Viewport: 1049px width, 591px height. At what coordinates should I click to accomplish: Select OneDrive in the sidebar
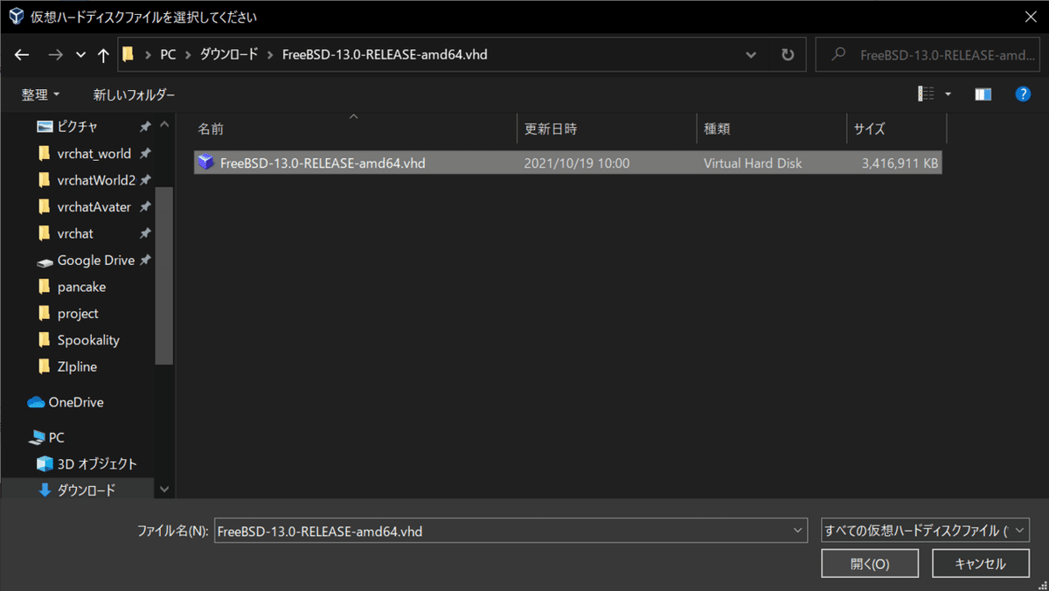pos(75,402)
